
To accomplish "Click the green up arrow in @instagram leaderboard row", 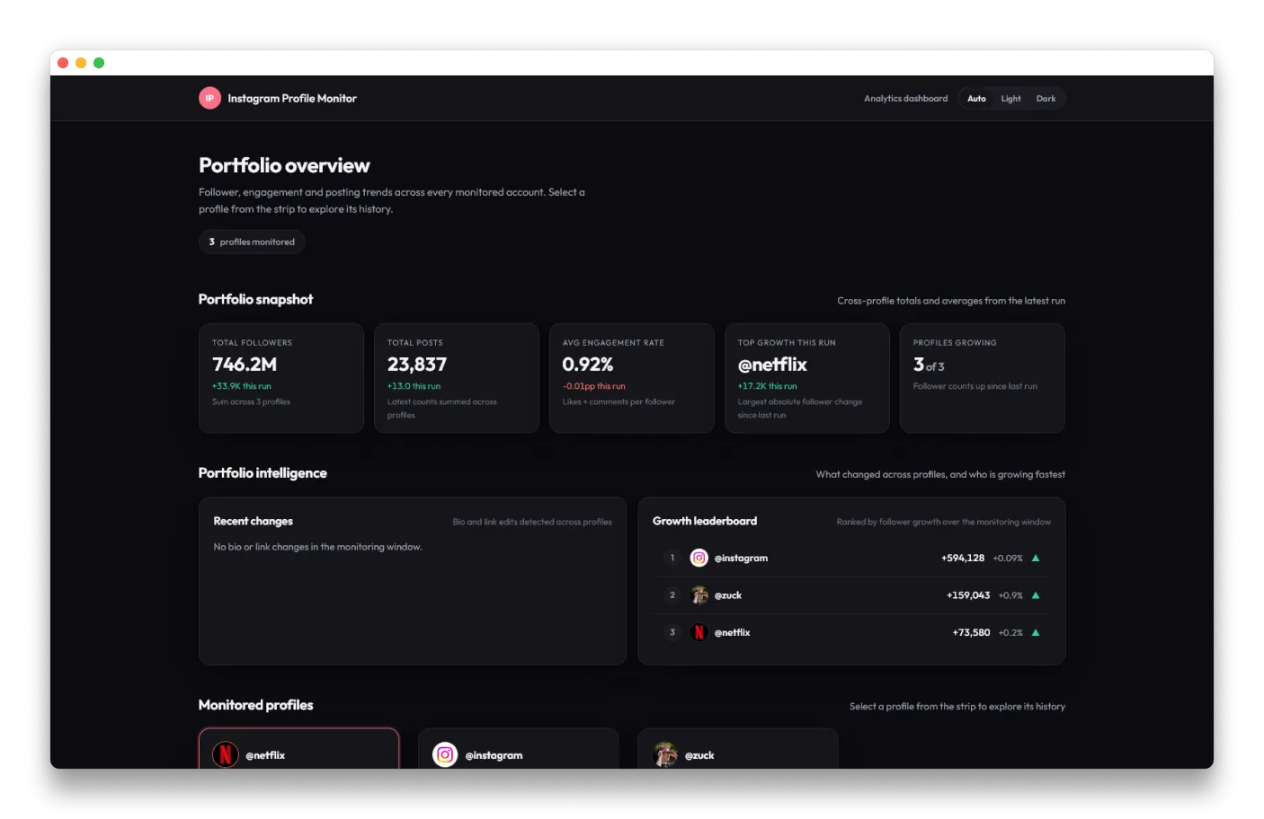I will [1036, 558].
